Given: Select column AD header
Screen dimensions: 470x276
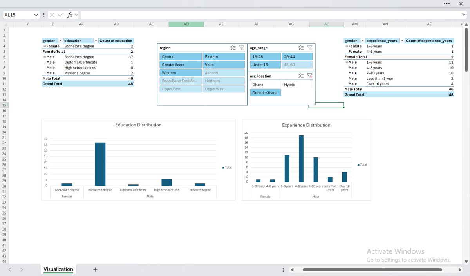Looking at the screenshot, I should click(x=186, y=24).
